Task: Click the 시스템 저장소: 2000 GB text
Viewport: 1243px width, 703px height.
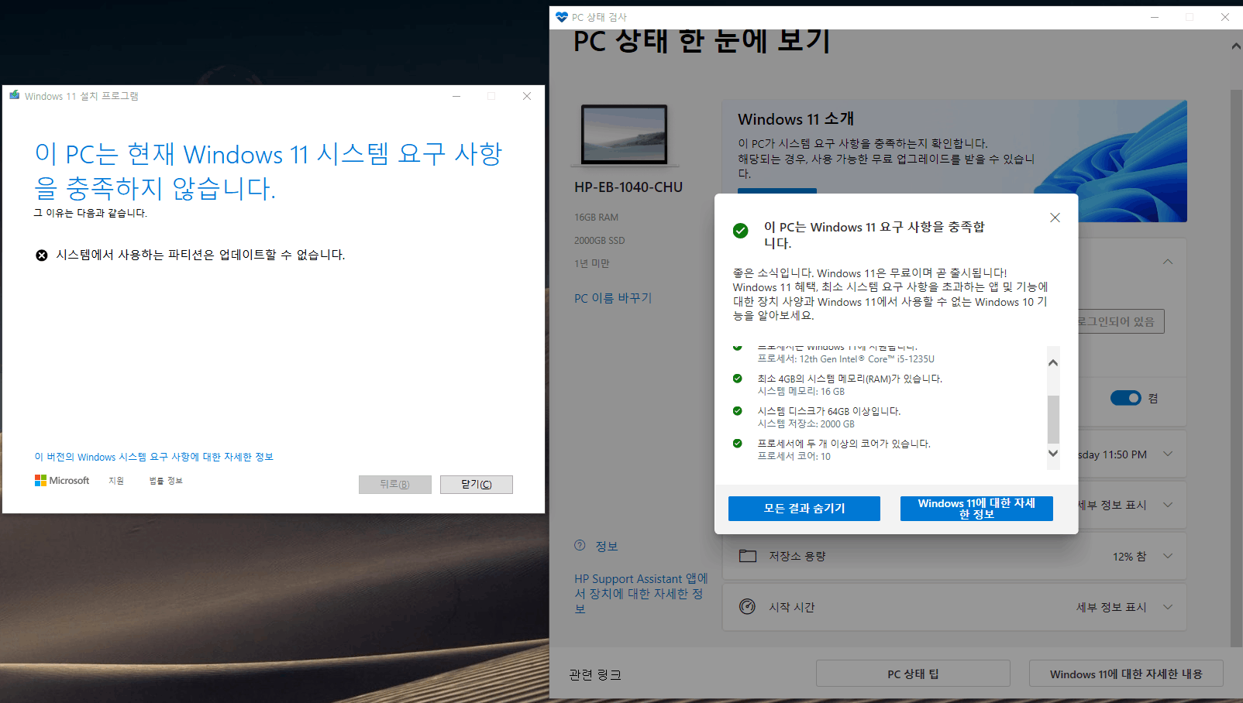Action: tap(806, 424)
